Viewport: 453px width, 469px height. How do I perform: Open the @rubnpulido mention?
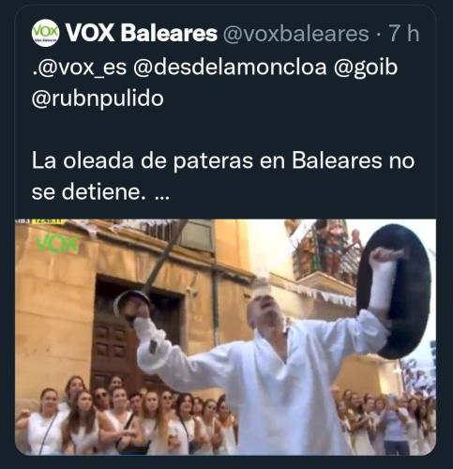pyautogui.click(x=98, y=98)
